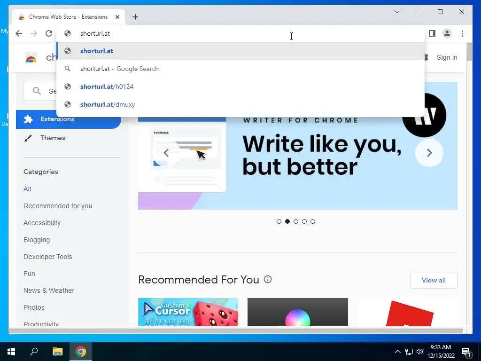Click the info icon beside Recommended For You

coord(268,279)
